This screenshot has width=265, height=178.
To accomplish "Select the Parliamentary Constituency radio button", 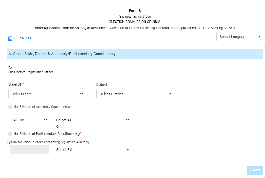I will point(10,134).
